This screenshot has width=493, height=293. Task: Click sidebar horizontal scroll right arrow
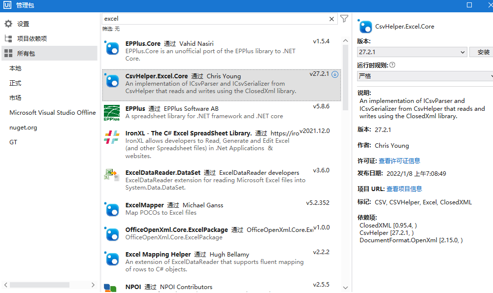point(93,285)
